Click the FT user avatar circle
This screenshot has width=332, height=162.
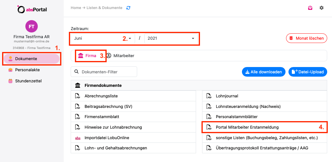tap(31, 26)
